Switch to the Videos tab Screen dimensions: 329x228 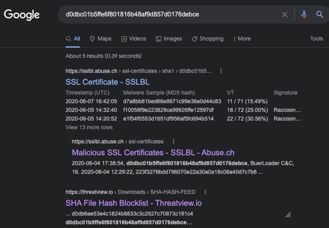point(134,39)
